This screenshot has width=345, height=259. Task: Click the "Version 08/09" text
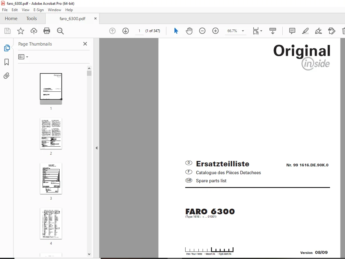pos(314,252)
